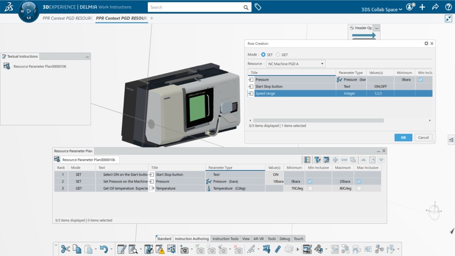This screenshot has height=256, width=455.
Task: Click the move row up arrow icon
Action: [363, 160]
